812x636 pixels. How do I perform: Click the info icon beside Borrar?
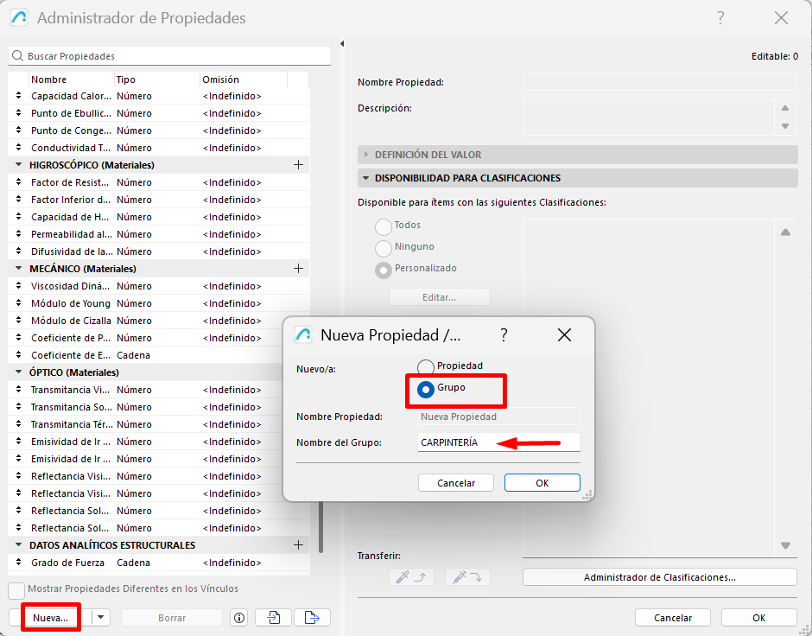coord(239,617)
